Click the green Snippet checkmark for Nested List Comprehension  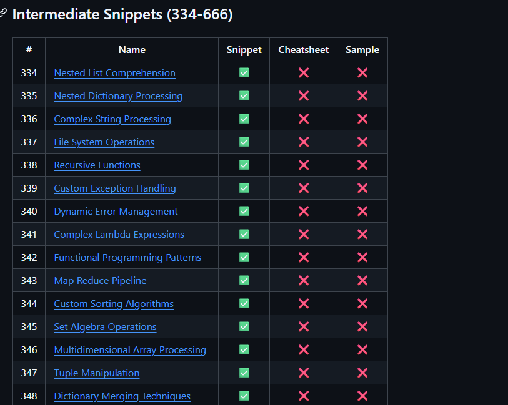tap(244, 72)
